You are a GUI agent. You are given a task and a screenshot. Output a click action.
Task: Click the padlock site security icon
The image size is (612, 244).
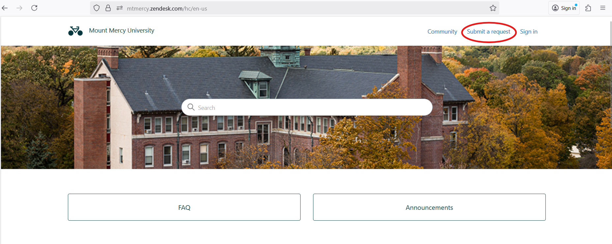[x=108, y=8]
